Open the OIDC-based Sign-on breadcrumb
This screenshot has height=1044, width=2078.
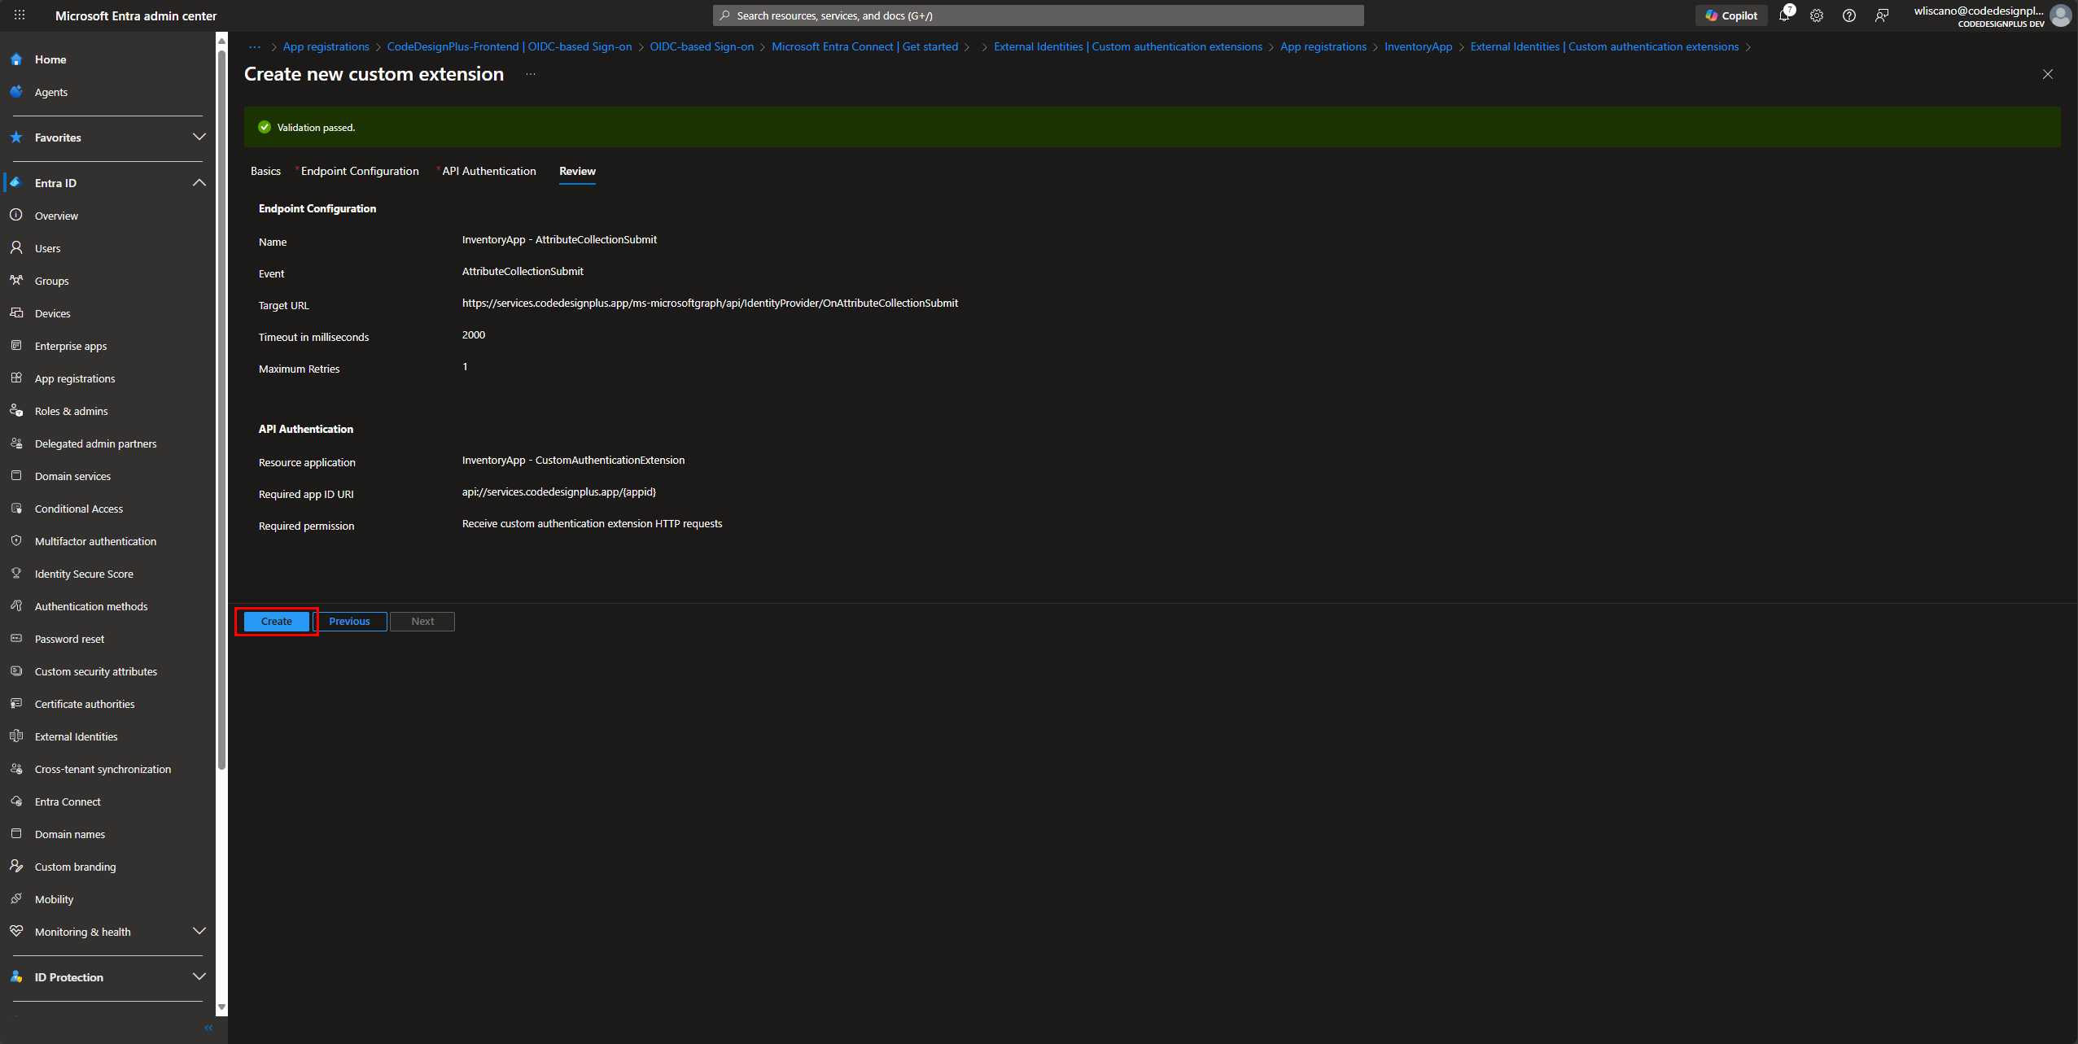[x=702, y=46]
